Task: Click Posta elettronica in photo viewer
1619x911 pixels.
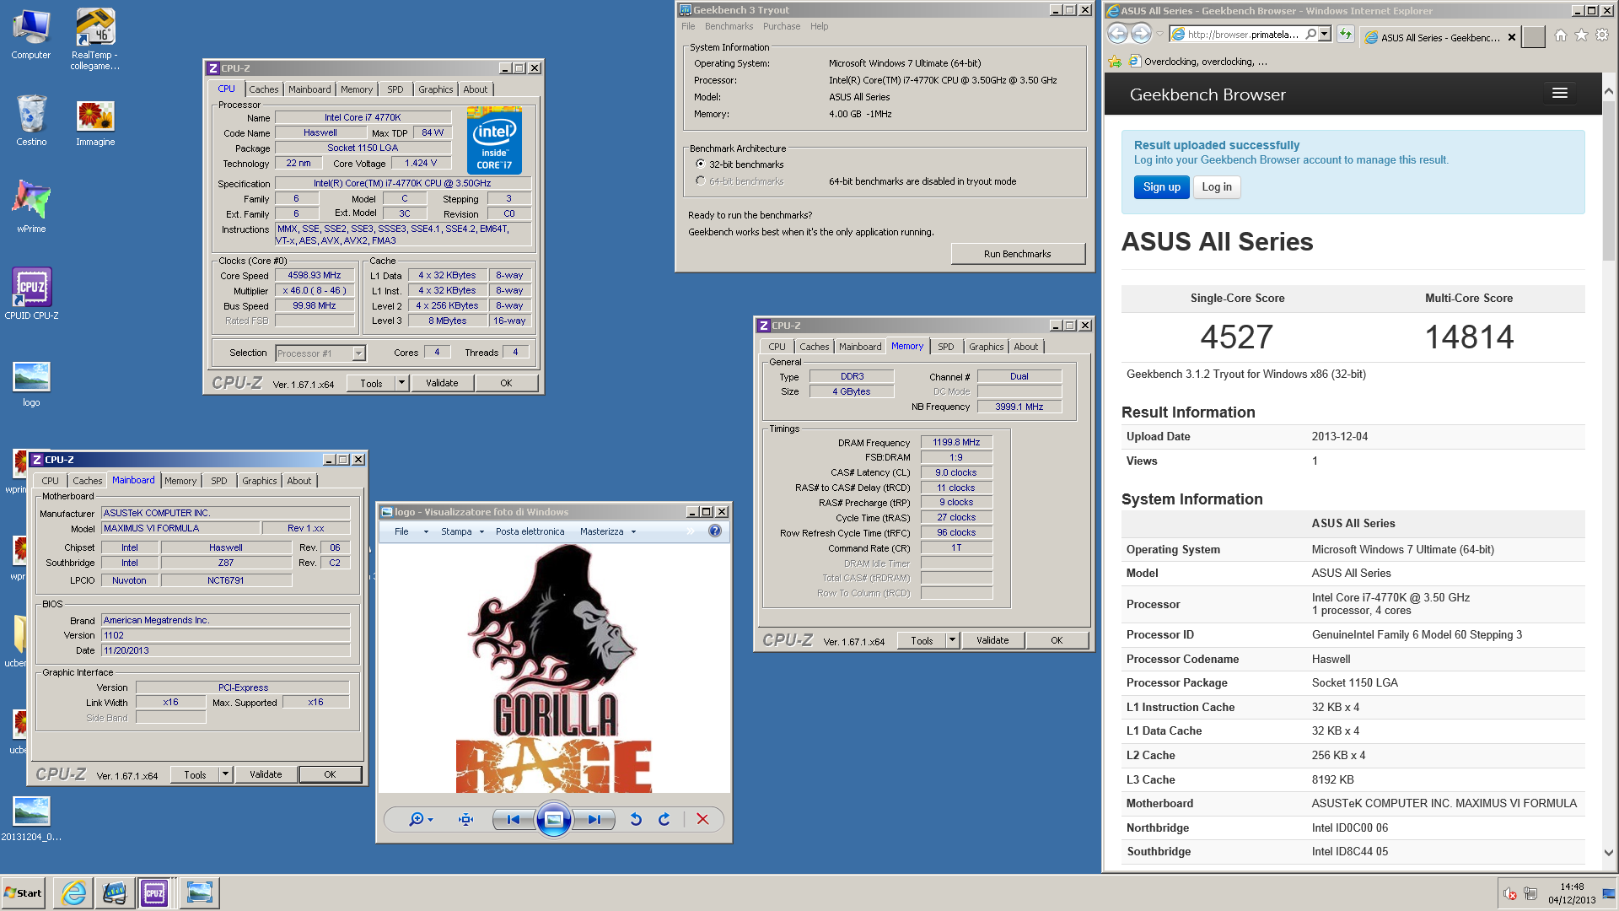Action: [530, 531]
